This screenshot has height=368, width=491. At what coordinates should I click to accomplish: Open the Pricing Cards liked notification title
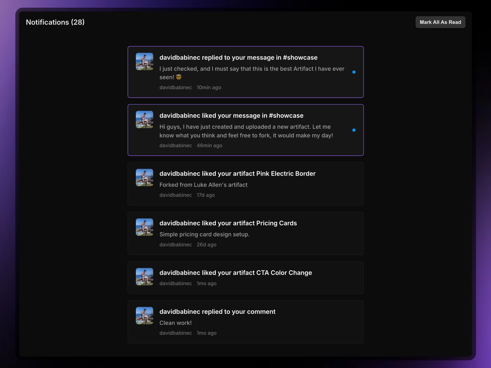tap(228, 223)
